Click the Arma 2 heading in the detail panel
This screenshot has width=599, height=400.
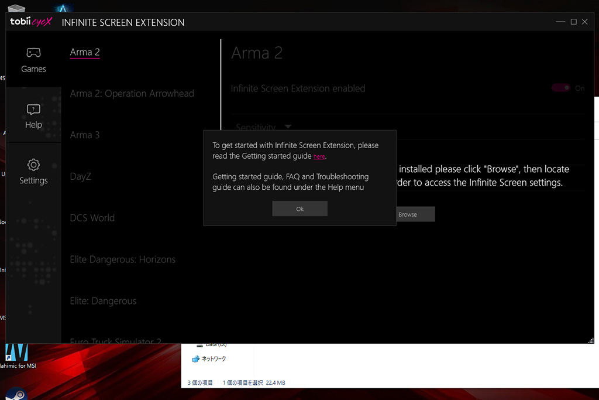257,53
